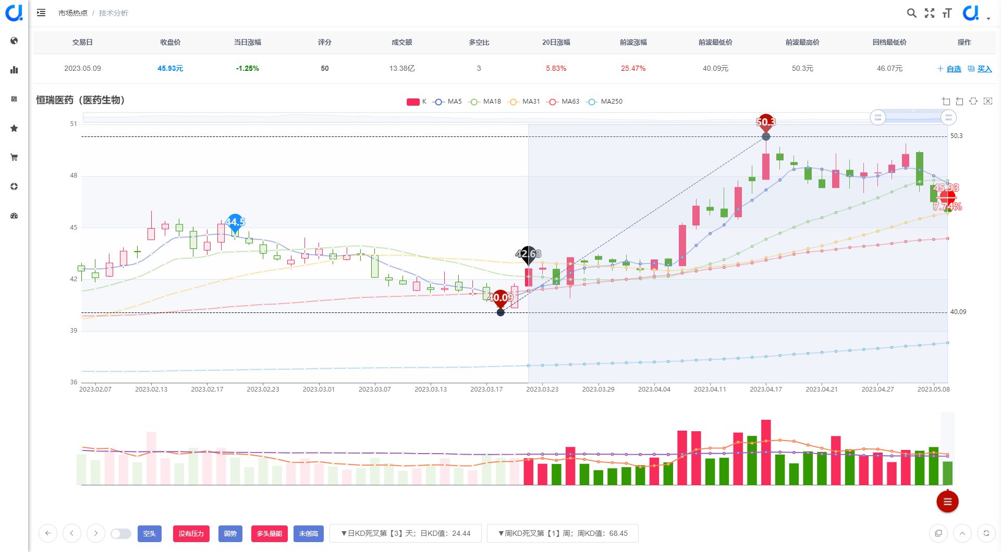Toggle the switch next to navigation arrows

click(121, 534)
